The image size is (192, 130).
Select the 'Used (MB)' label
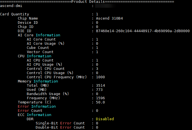click(x=37, y=90)
